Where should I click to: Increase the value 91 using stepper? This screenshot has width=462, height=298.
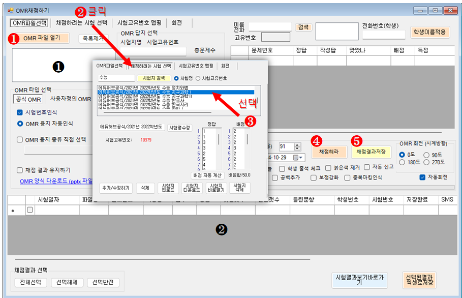click(x=297, y=144)
